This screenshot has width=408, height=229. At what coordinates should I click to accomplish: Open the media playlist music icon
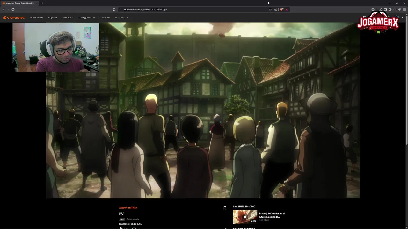[381, 10]
